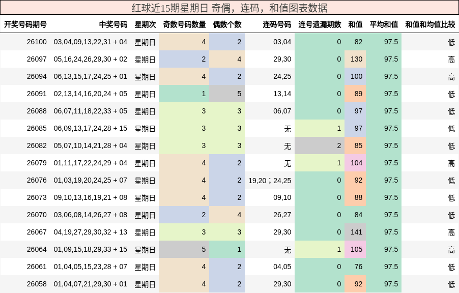Click issue number 26058
This screenshot has height=293, width=459.
pos(37,284)
